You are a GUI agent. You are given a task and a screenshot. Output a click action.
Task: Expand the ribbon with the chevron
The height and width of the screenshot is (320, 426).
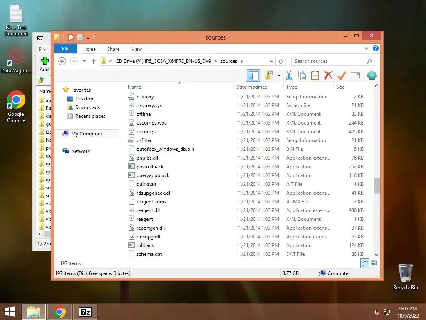tap(366, 48)
